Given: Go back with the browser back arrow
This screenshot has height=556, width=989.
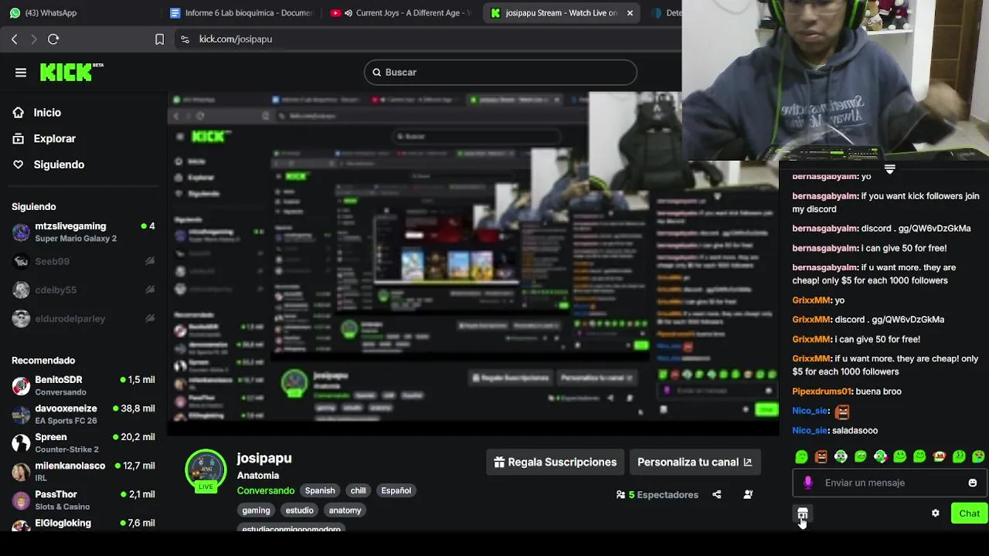Looking at the screenshot, I should (x=14, y=39).
